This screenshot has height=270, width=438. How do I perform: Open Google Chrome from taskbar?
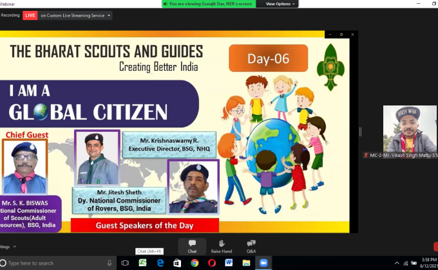pos(195,263)
